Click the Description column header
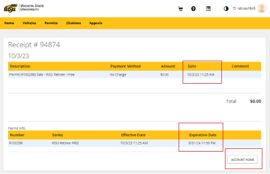The height and width of the screenshot is (174, 270). click(x=20, y=66)
